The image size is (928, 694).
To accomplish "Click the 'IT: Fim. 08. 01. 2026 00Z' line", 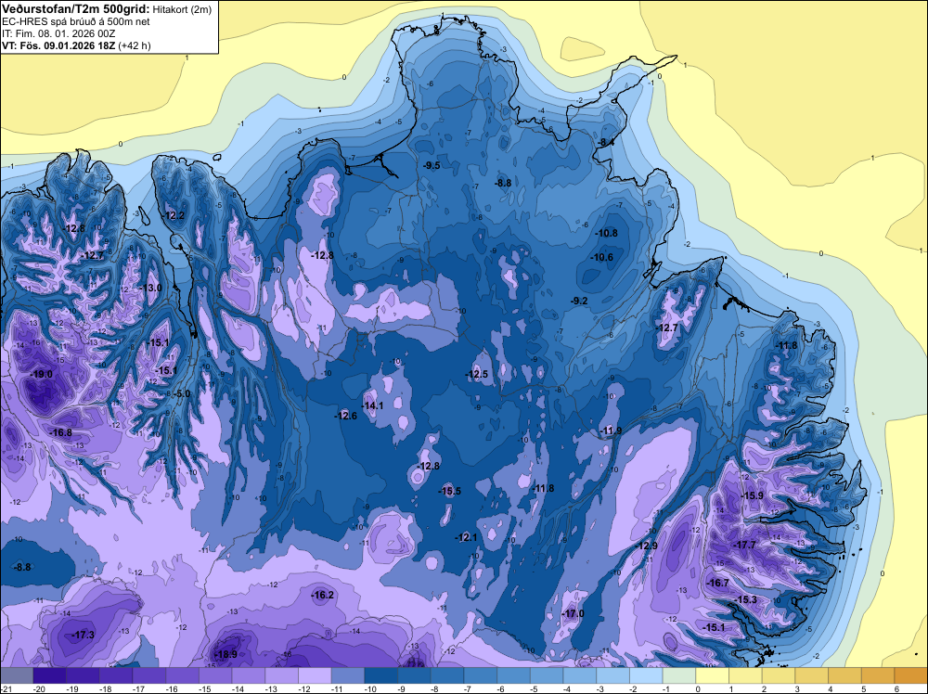I will pos(60,33).
